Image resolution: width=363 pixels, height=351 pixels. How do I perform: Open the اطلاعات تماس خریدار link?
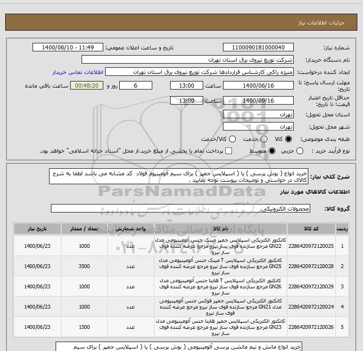click(x=78, y=72)
